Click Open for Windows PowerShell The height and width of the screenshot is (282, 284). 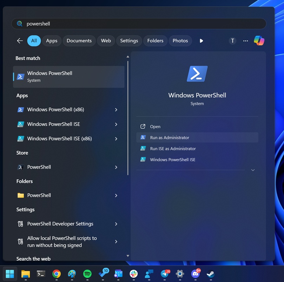155,127
